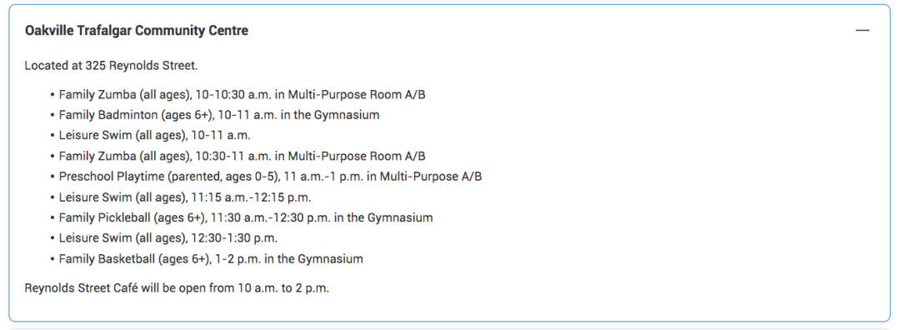Click the Reynolds Street Café hours text
Viewport: 900px width, 330px height.
tap(177, 288)
